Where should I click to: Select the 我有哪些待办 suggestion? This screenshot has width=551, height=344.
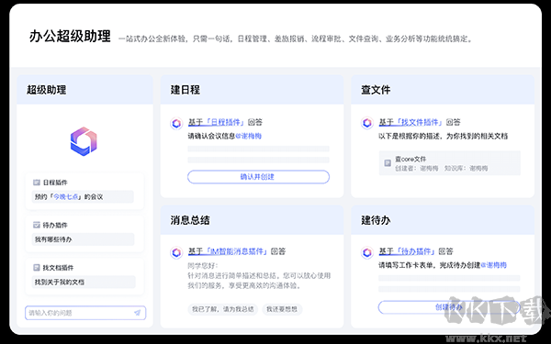click(83, 239)
